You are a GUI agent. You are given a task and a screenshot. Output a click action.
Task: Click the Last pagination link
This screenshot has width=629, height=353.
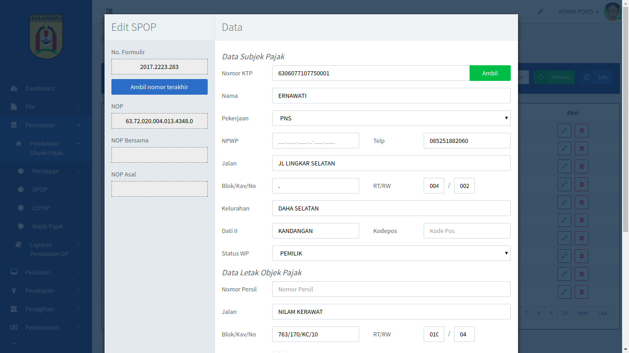point(602,313)
